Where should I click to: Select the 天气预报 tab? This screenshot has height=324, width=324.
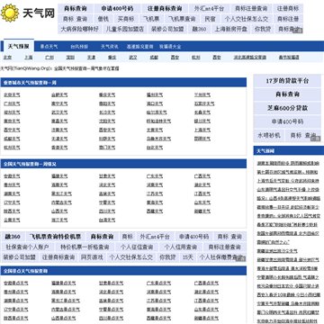pyautogui.click(x=19, y=47)
